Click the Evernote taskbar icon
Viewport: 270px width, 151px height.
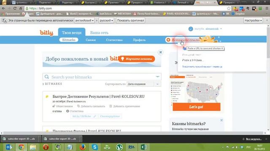(x=58, y=147)
